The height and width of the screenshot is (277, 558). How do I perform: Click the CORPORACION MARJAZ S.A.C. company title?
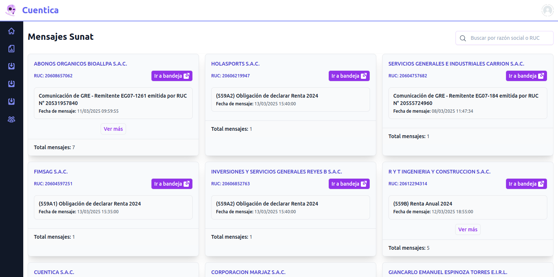point(248,272)
